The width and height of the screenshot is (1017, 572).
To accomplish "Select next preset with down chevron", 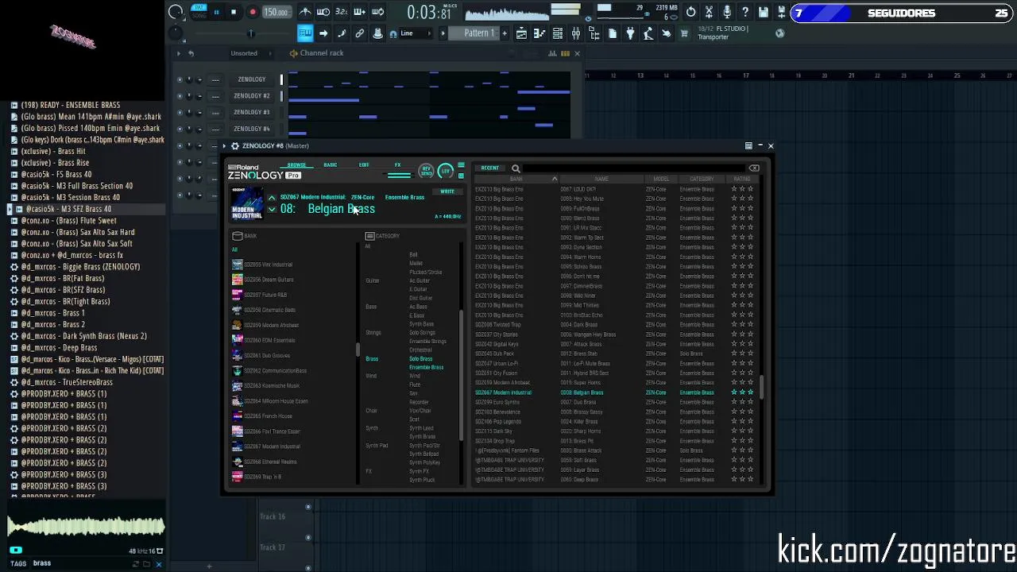I will (x=272, y=210).
